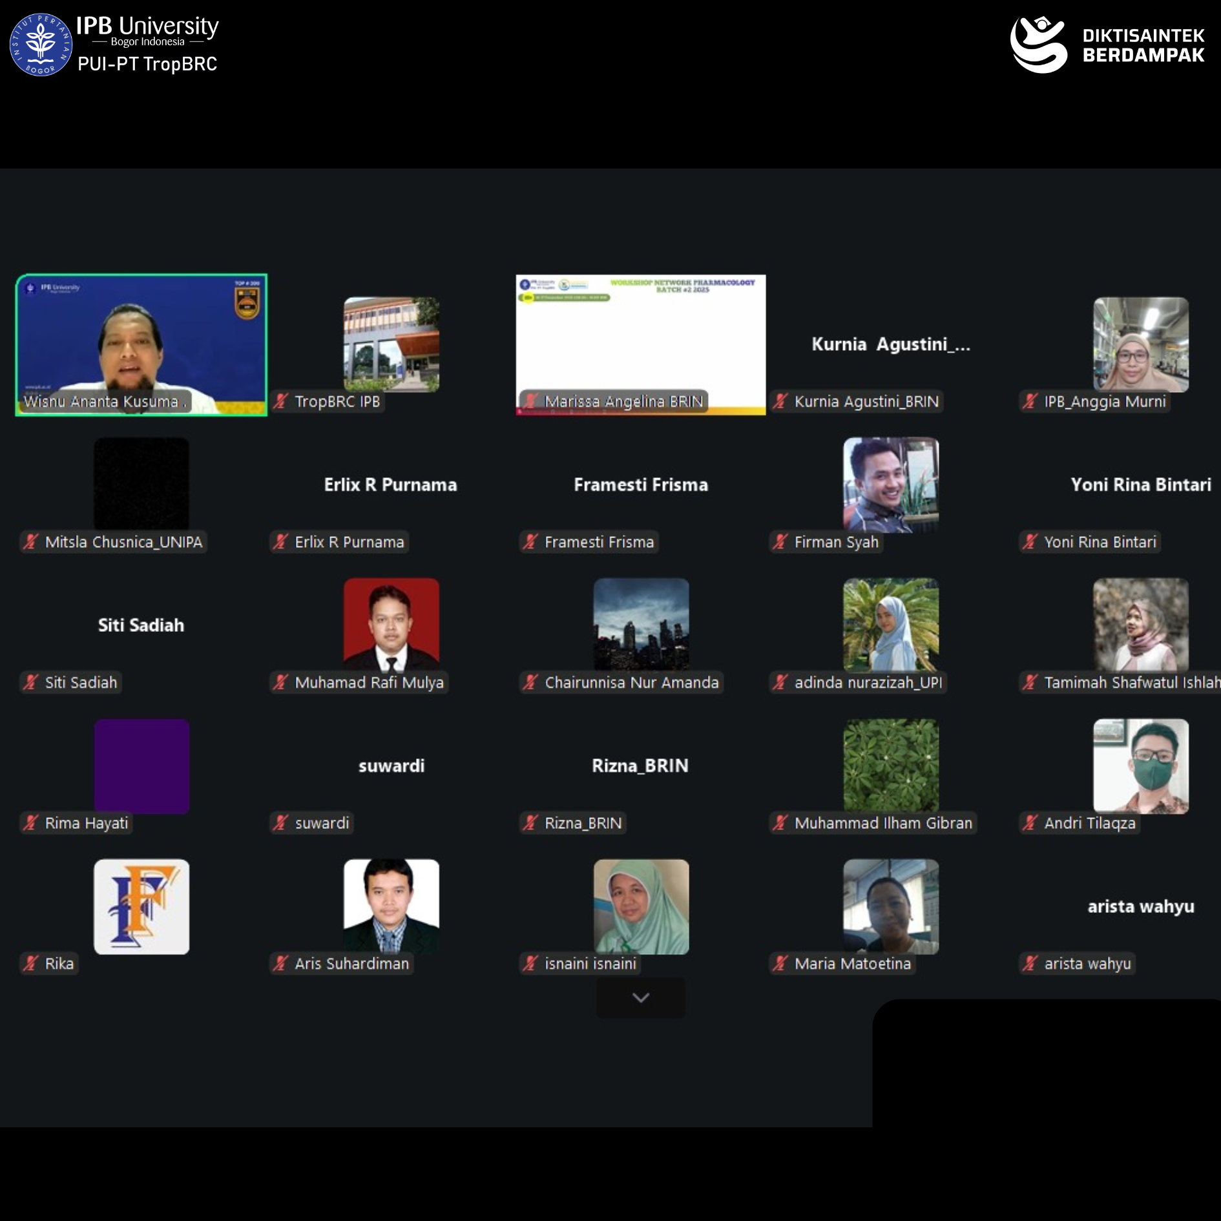Click the Yoni Rina Bintari name label
The image size is (1221, 1221).
[1100, 542]
